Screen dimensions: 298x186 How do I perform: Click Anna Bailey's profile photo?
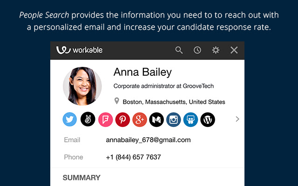[x=82, y=86]
